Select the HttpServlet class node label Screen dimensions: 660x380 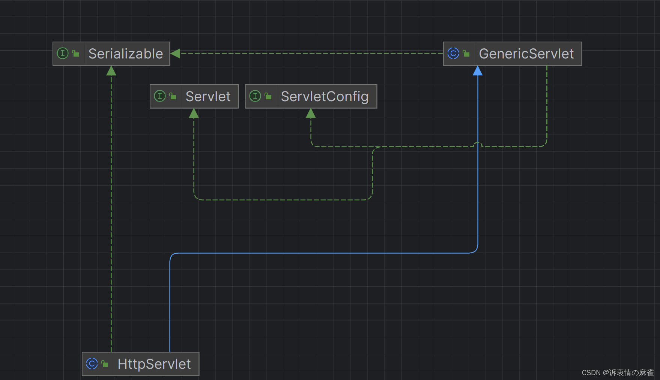click(154, 364)
